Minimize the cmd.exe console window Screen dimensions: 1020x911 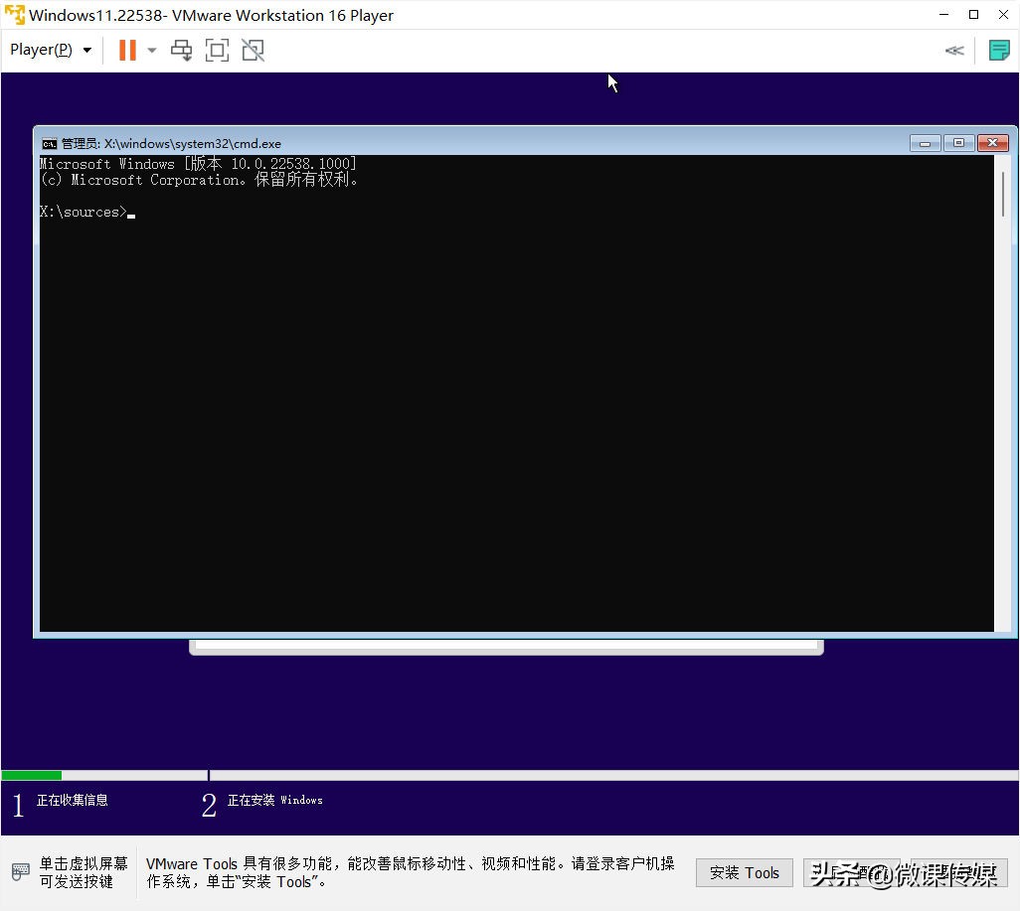click(x=925, y=143)
